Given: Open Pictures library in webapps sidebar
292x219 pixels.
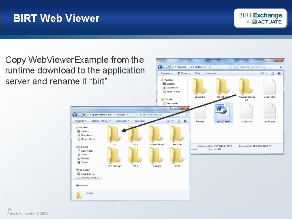Looking at the screenshot, I should (83, 159).
